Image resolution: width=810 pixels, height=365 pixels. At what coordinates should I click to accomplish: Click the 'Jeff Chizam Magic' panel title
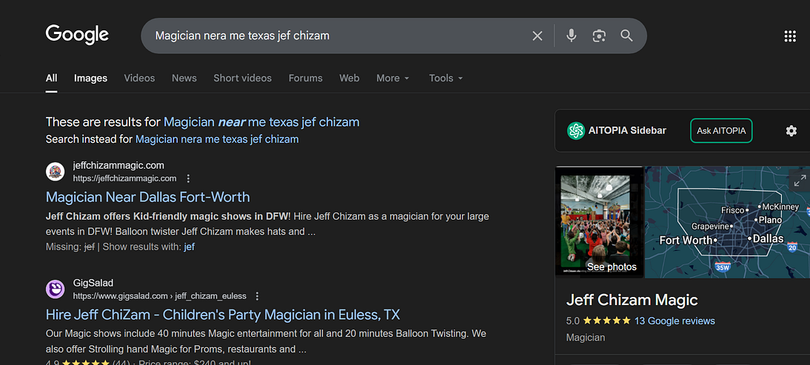[x=632, y=299]
